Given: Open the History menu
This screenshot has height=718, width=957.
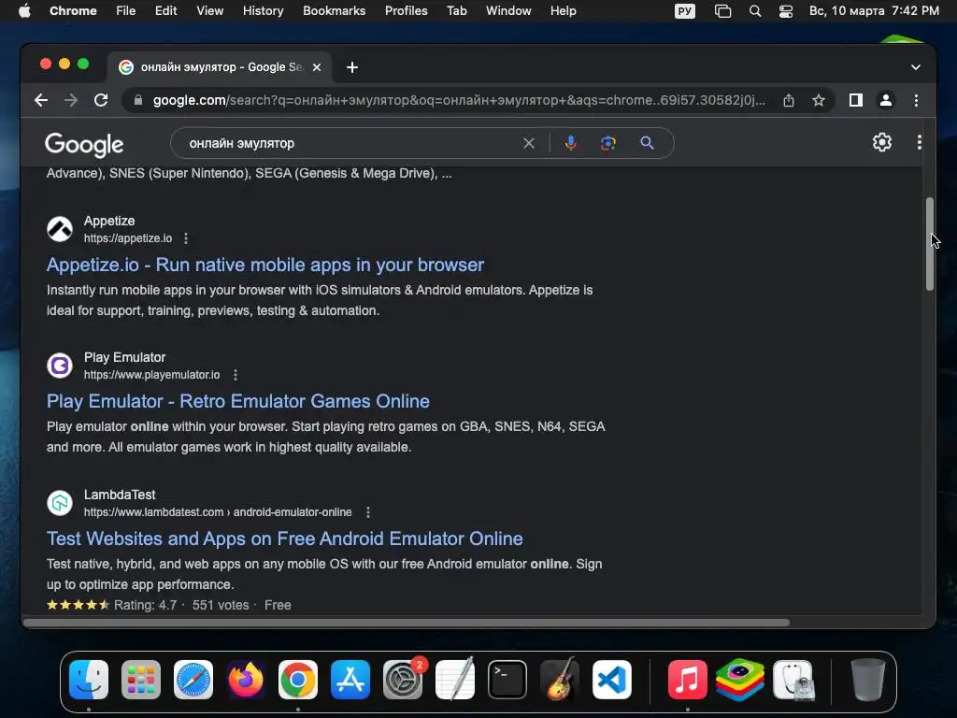Looking at the screenshot, I should coord(263,11).
